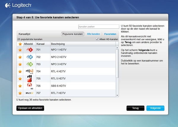Screen dimensions: 178x127
Task: Click the NPO 1 HDTV description
Action: [x=59, y=50]
